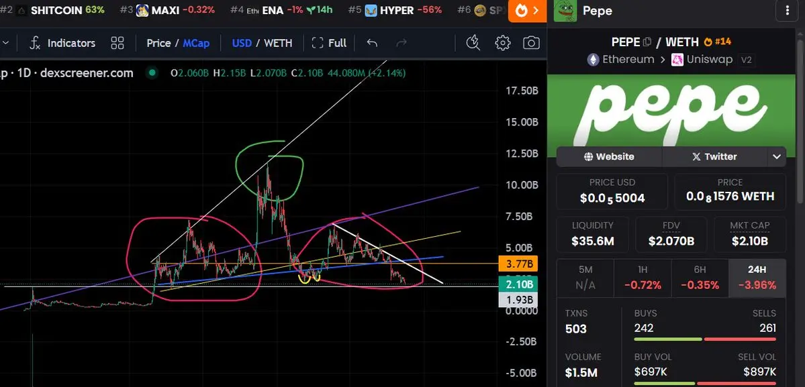Viewport: 805px width, 387px height.
Task: Click the #14 trending rank badge
Action: [717, 42]
